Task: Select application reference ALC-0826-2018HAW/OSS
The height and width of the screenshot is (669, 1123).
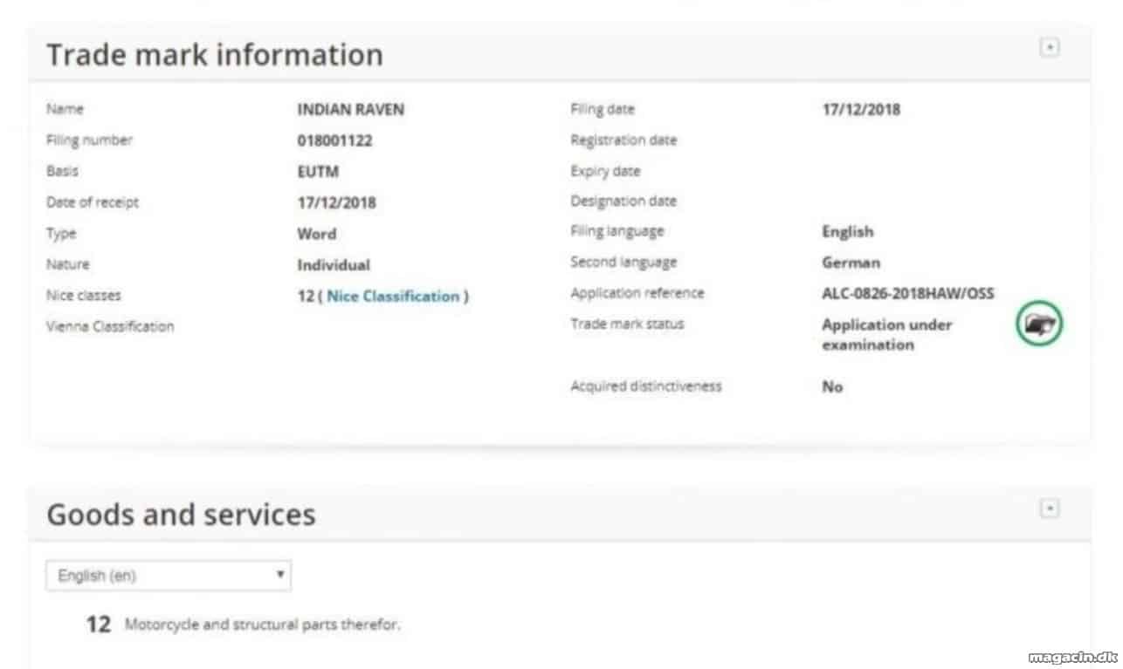Action: pos(908,293)
